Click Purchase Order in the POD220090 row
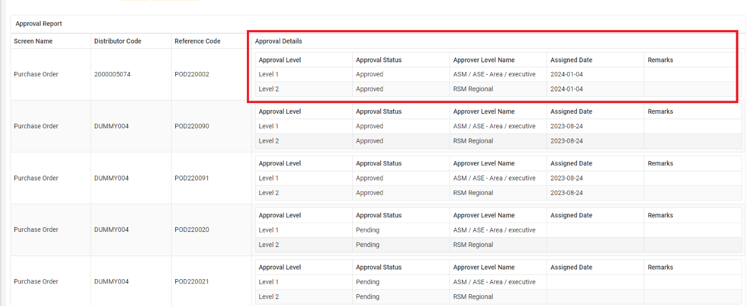Screen dimensions: 747x306 point(36,127)
